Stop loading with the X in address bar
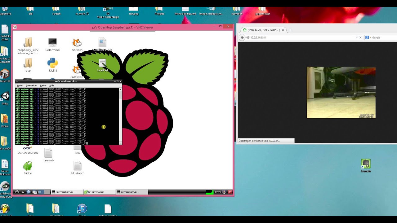Viewport: 397px width, 223px height. (x=360, y=37)
